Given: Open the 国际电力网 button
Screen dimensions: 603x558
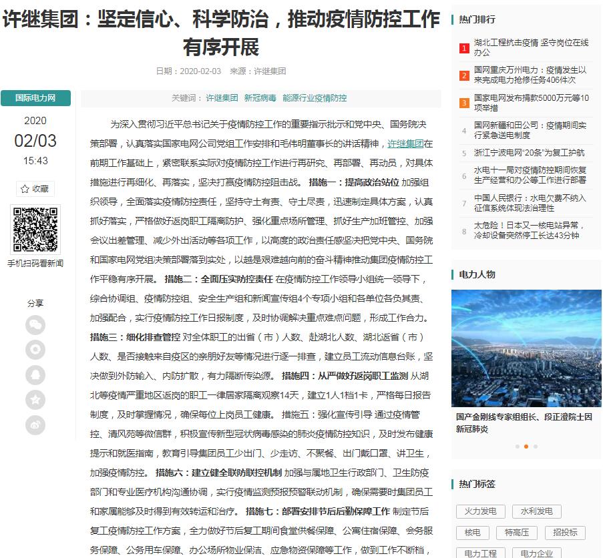Looking at the screenshot, I should pyautogui.click(x=35, y=98).
